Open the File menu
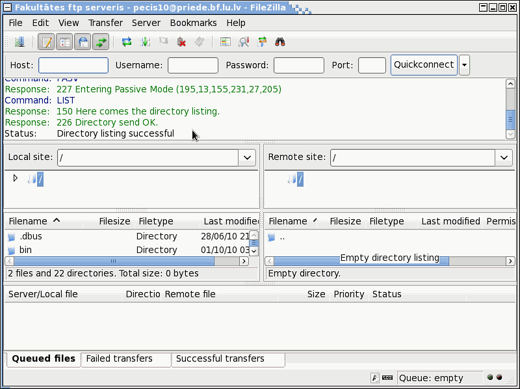The height and width of the screenshot is (389, 520). (16, 23)
